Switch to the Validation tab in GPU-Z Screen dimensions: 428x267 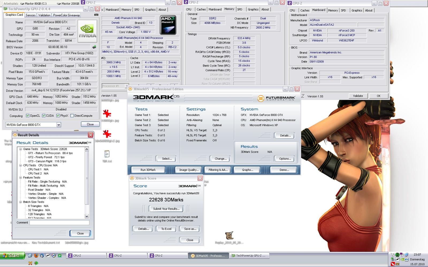pos(44,15)
